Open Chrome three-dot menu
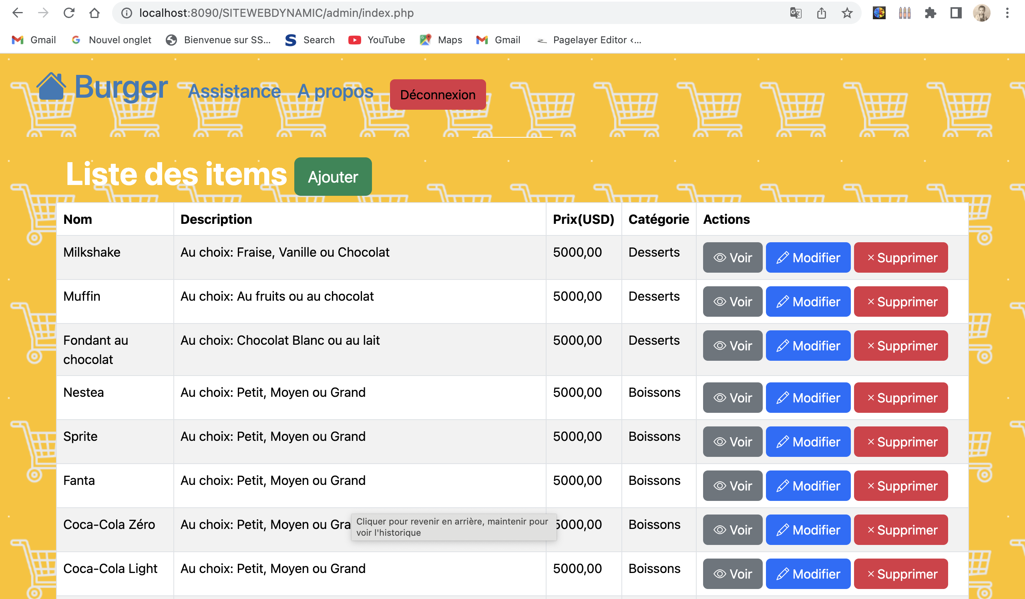1025x599 pixels. click(x=1007, y=13)
